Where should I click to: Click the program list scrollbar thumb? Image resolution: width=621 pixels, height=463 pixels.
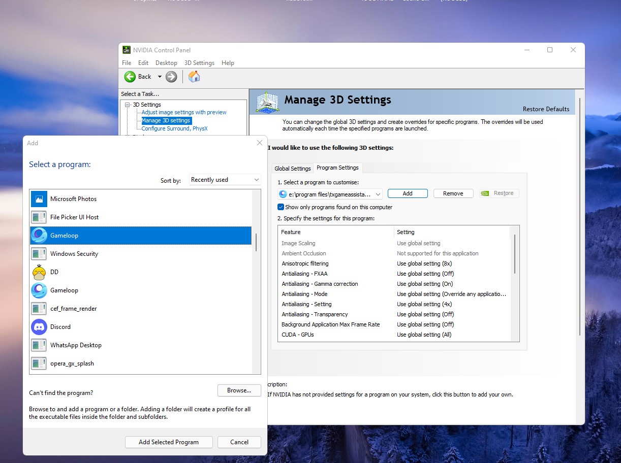pos(256,242)
